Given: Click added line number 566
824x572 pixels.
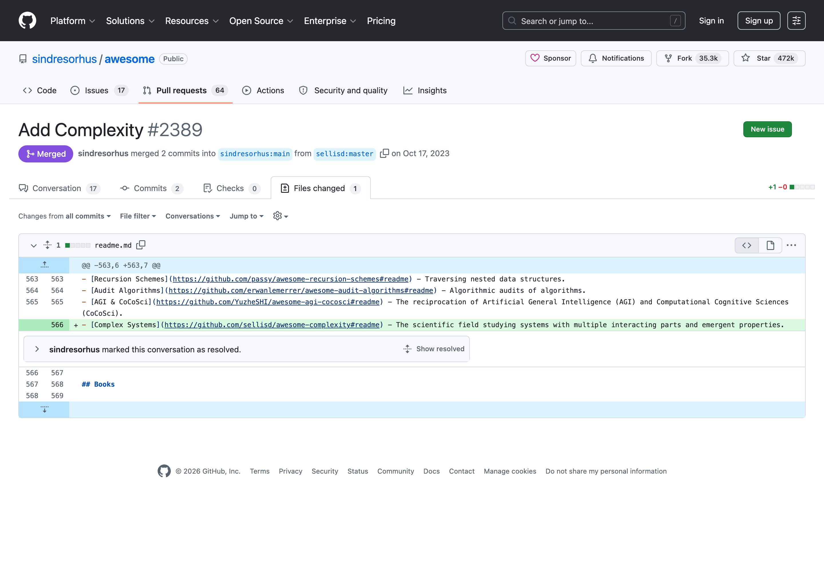Looking at the screenshot, I should click(57, 325).
